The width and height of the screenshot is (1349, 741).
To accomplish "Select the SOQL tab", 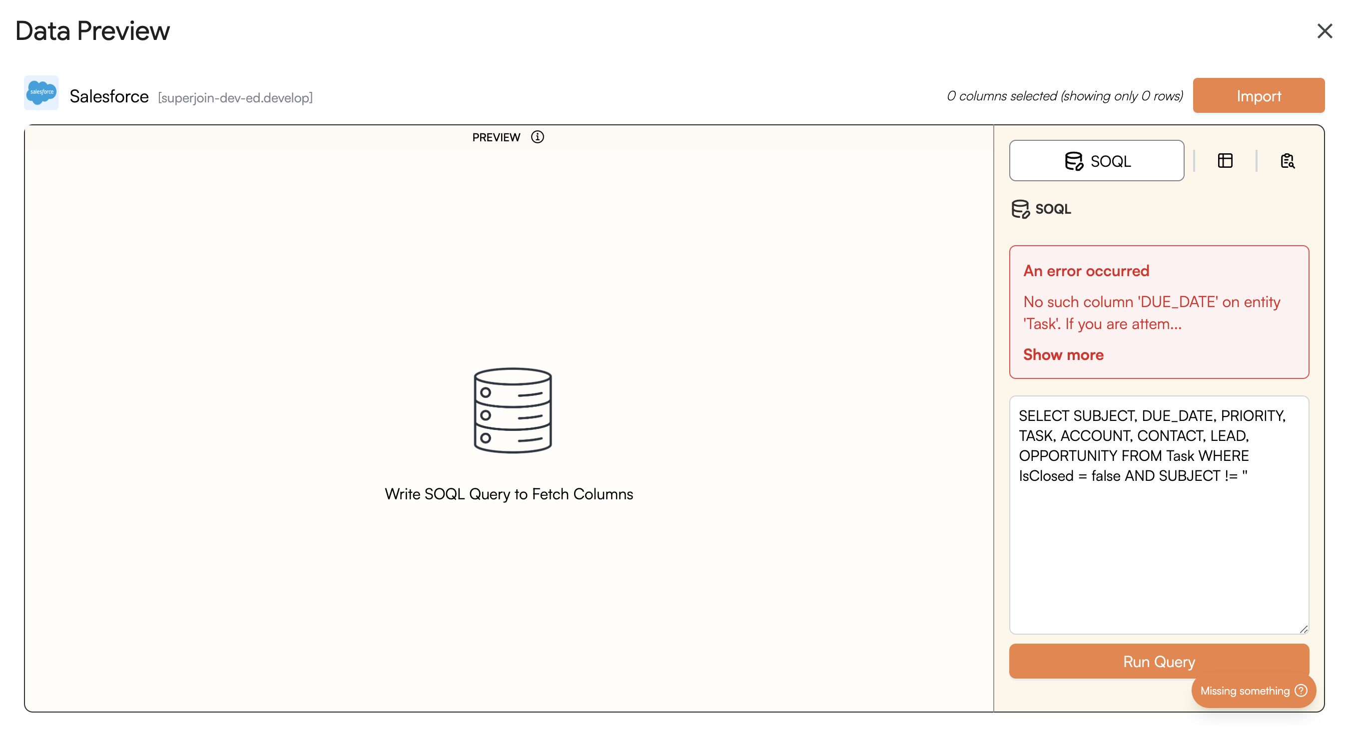I will tap(1096, 161).
